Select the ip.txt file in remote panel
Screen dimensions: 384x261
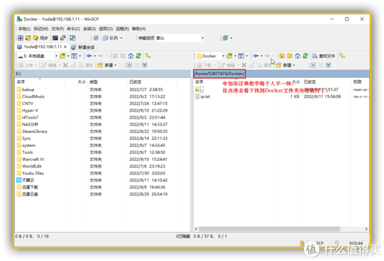[203, 96]
